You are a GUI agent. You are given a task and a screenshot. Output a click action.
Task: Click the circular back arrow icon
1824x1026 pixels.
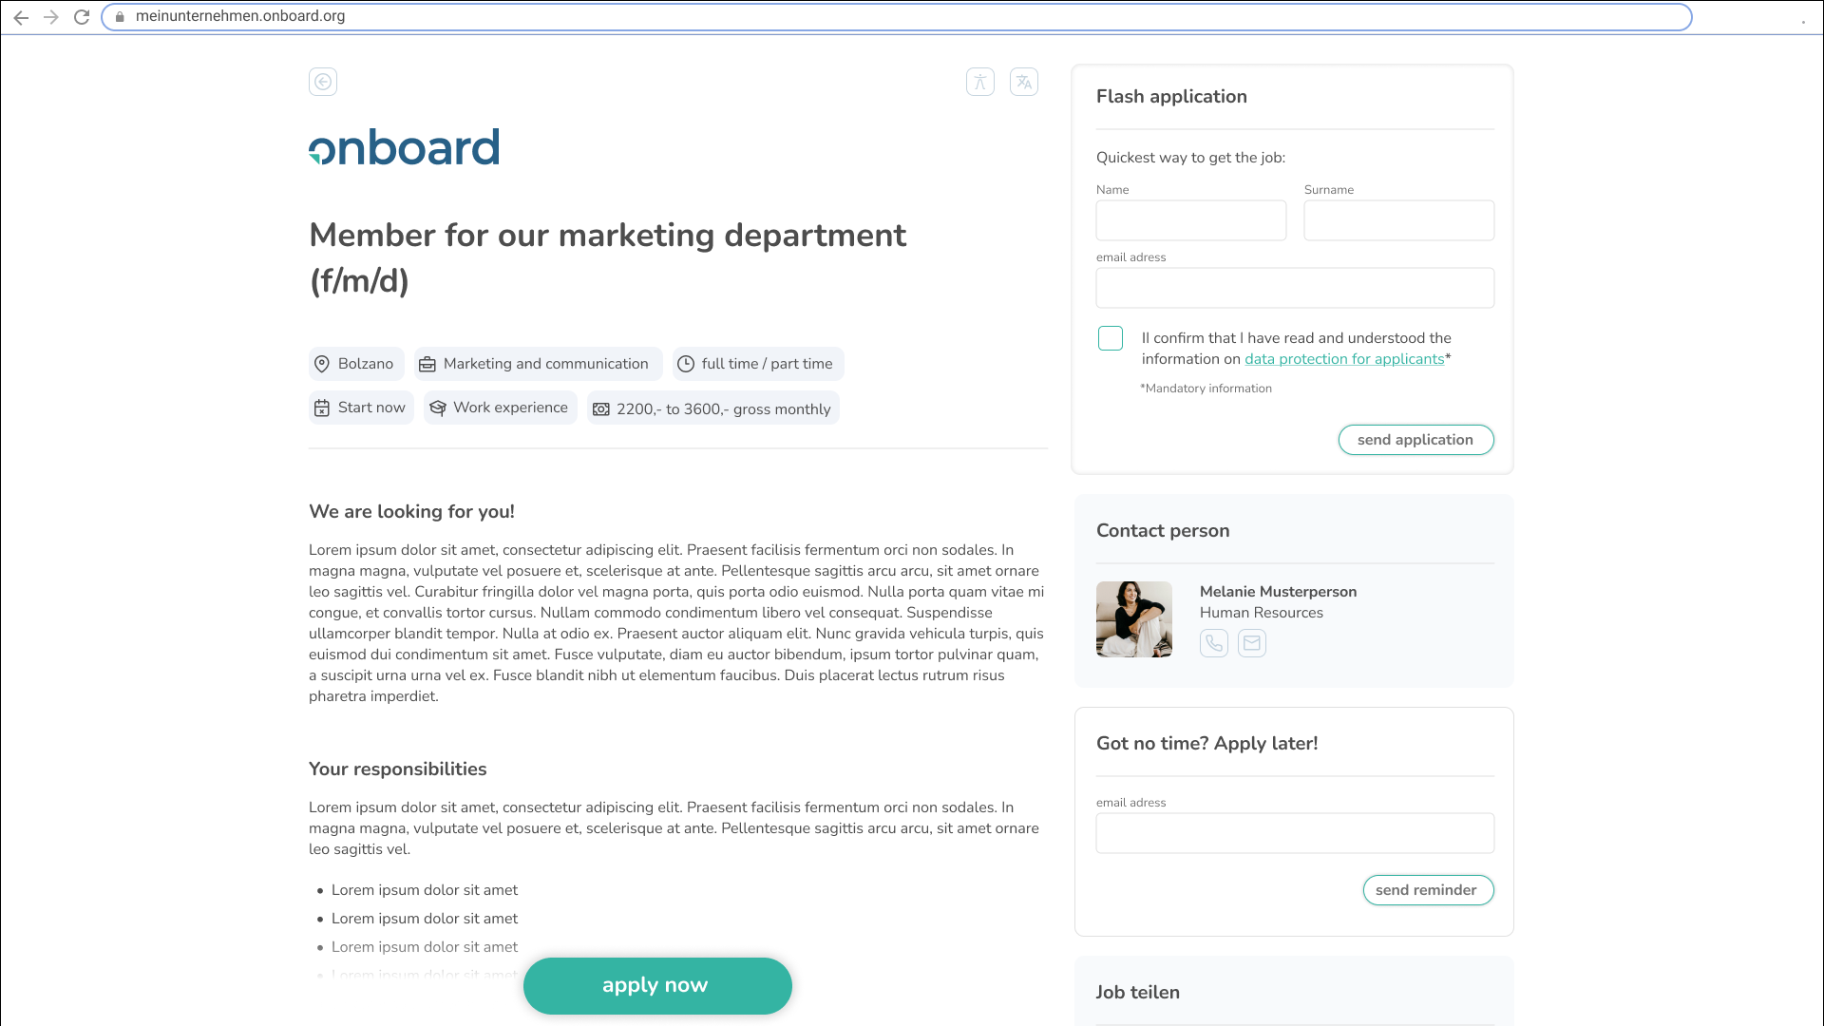coord(323,82)
